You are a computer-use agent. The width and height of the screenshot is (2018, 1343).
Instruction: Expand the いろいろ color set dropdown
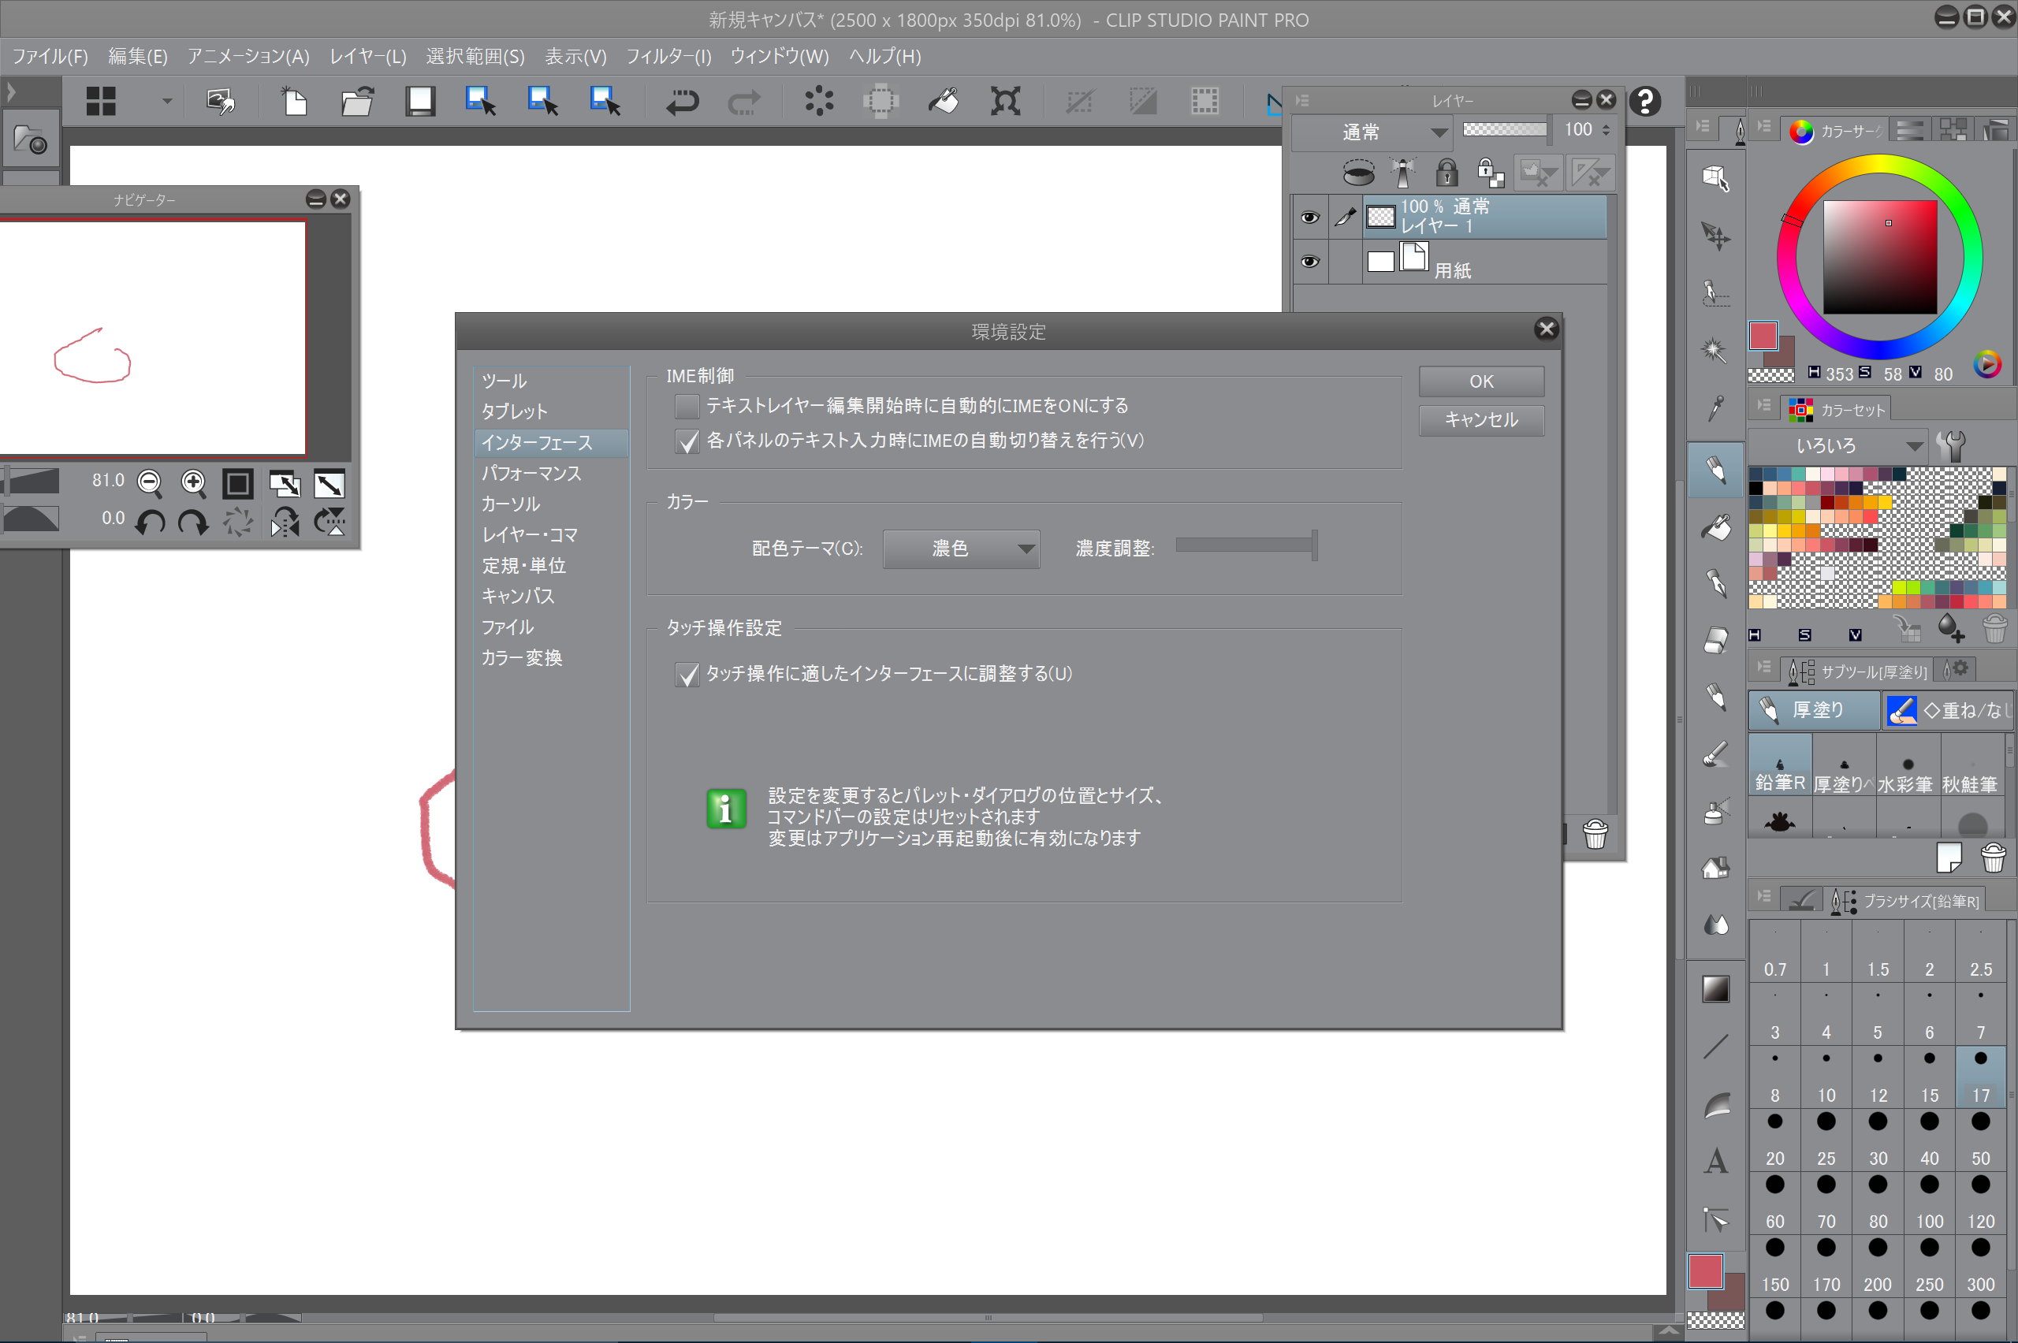[x=1837, y=445]
